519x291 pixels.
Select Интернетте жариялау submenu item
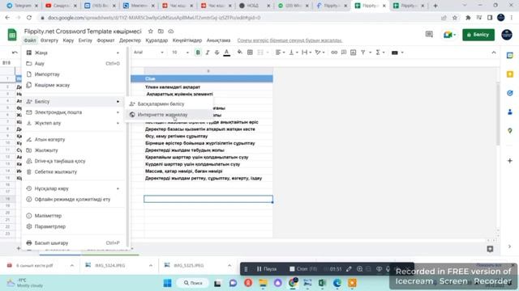(169, 115)
